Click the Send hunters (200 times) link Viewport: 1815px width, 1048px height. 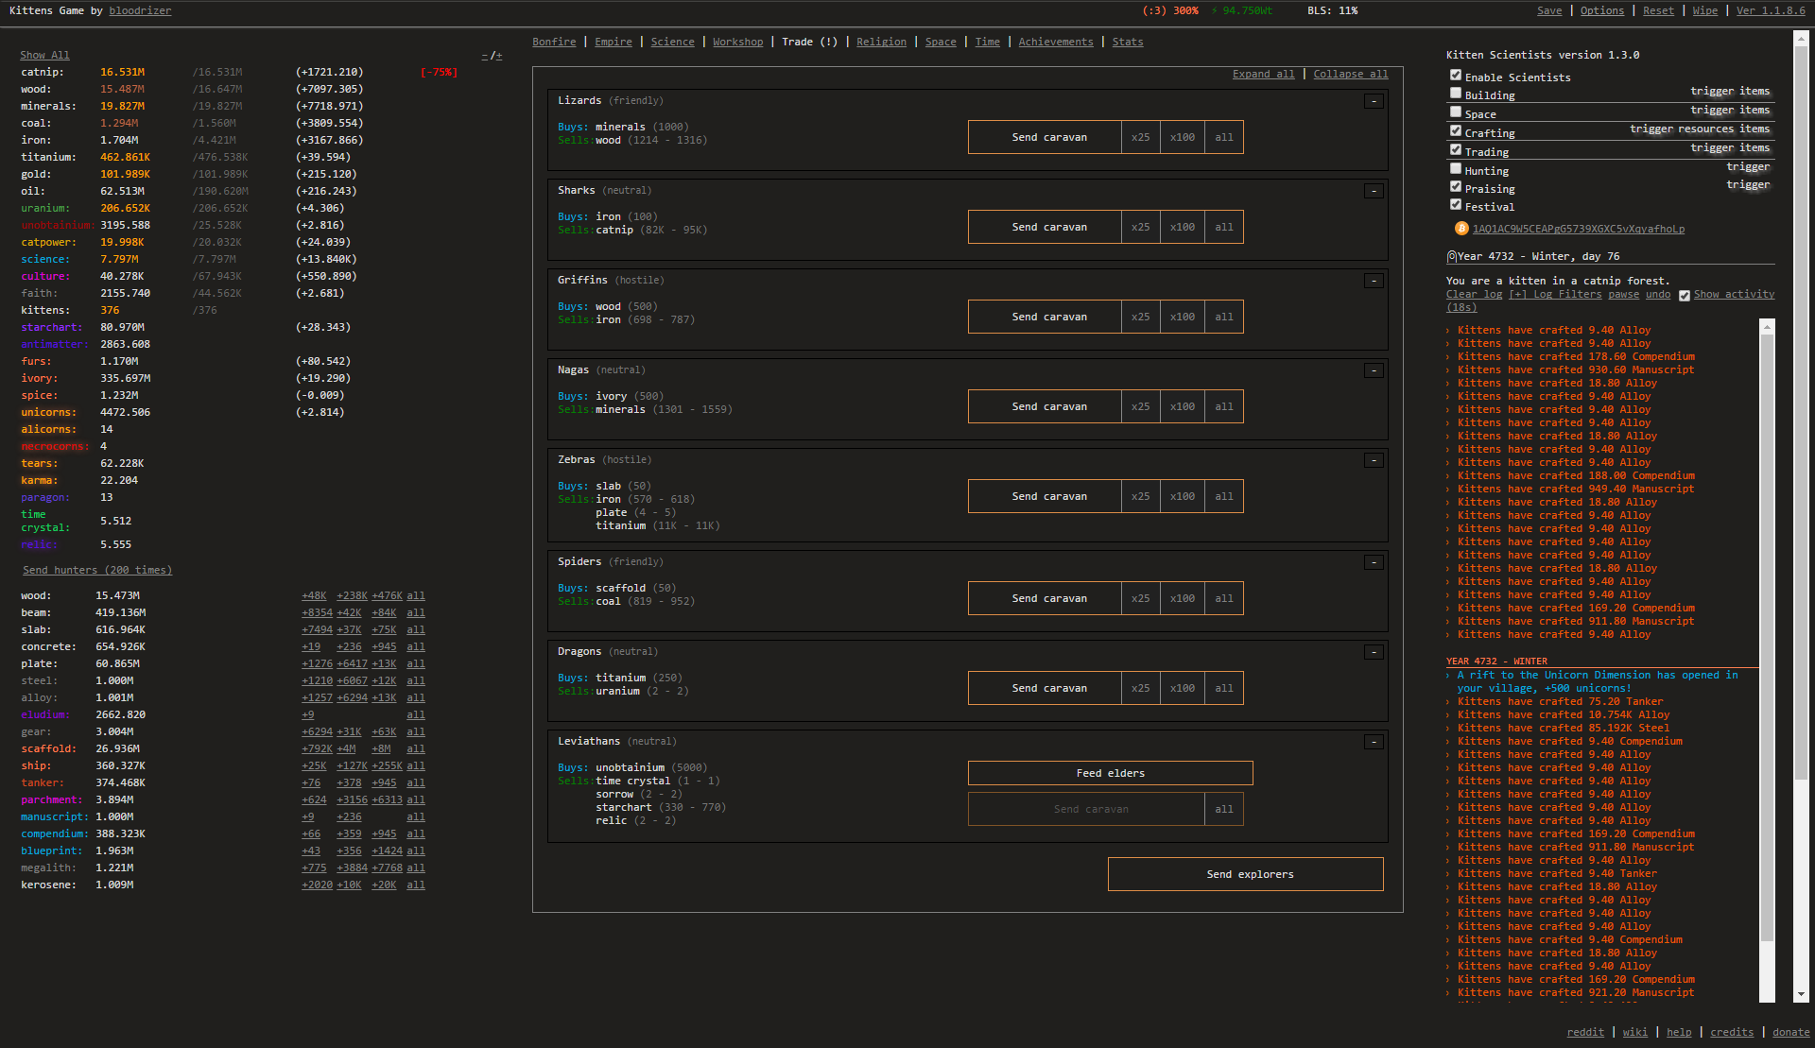tap(97, 570)
